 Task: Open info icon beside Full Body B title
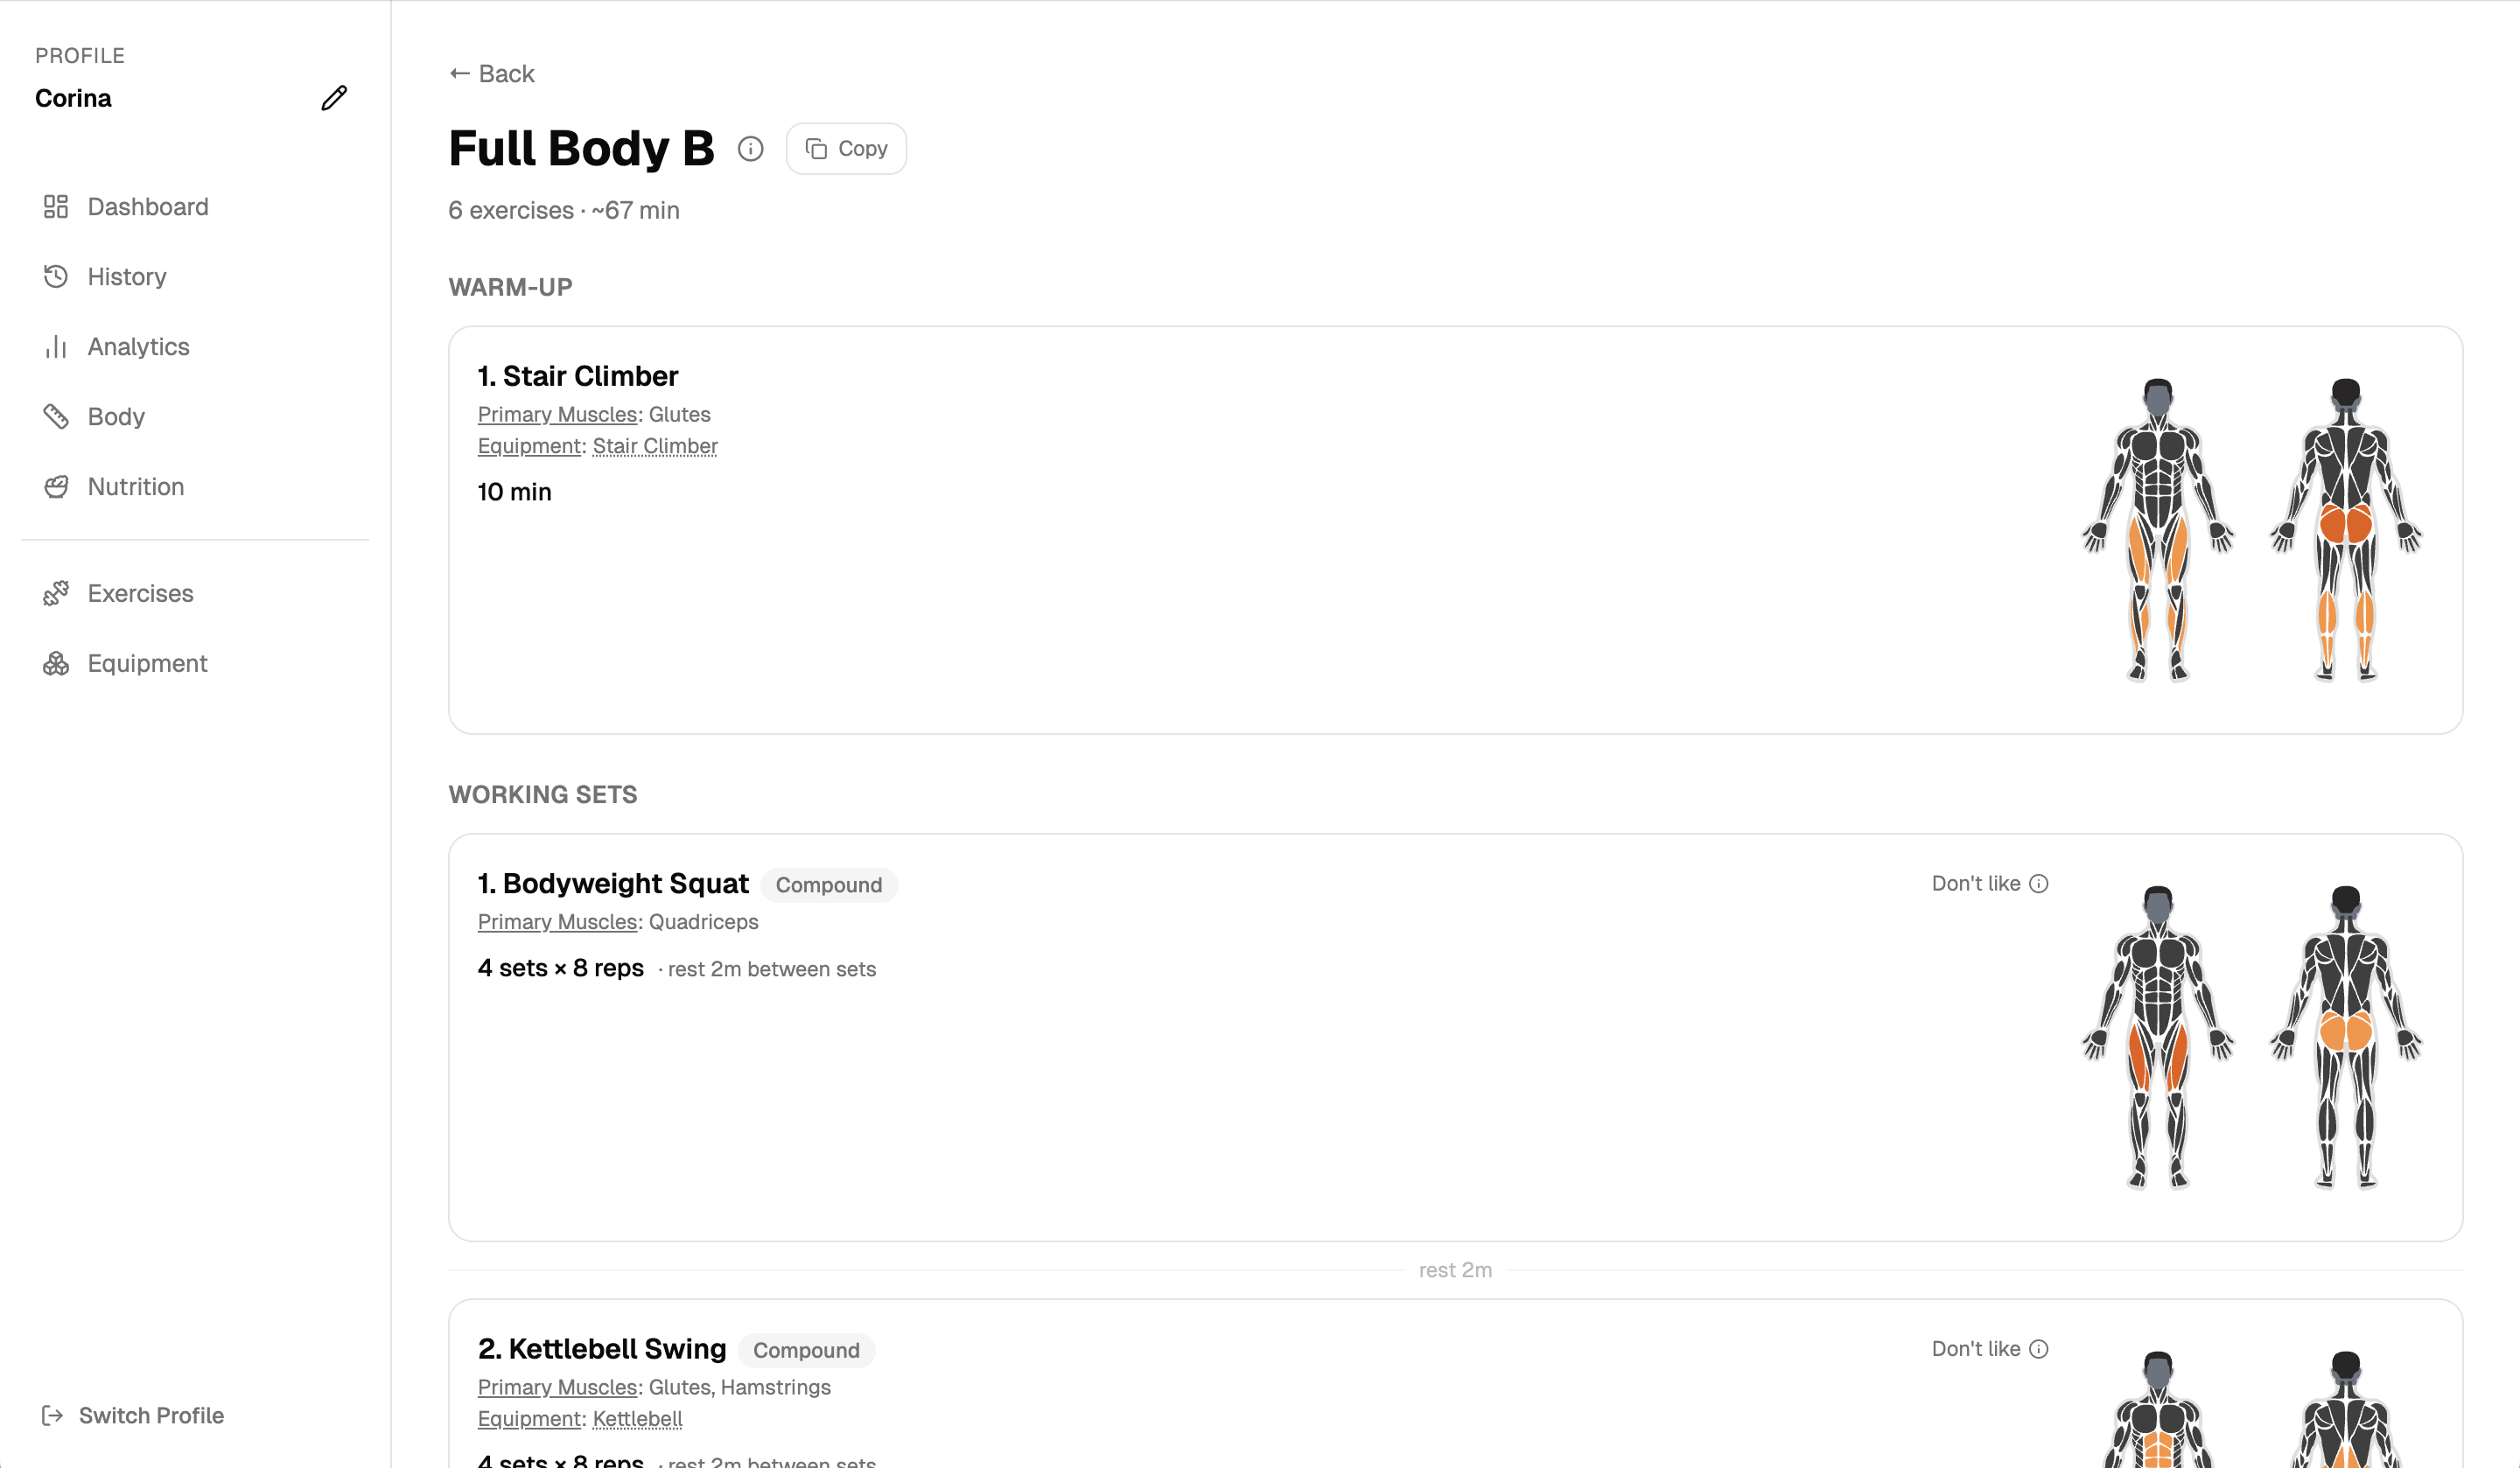pyautogui.click(x=750, y=149)
